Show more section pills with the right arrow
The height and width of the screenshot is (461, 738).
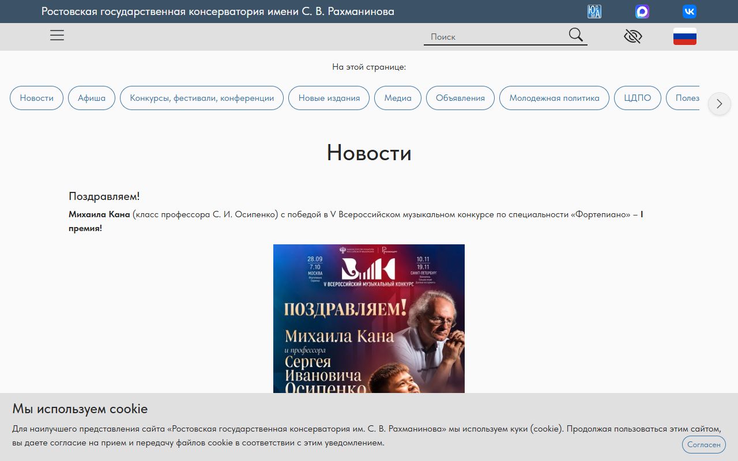[719, 104]
